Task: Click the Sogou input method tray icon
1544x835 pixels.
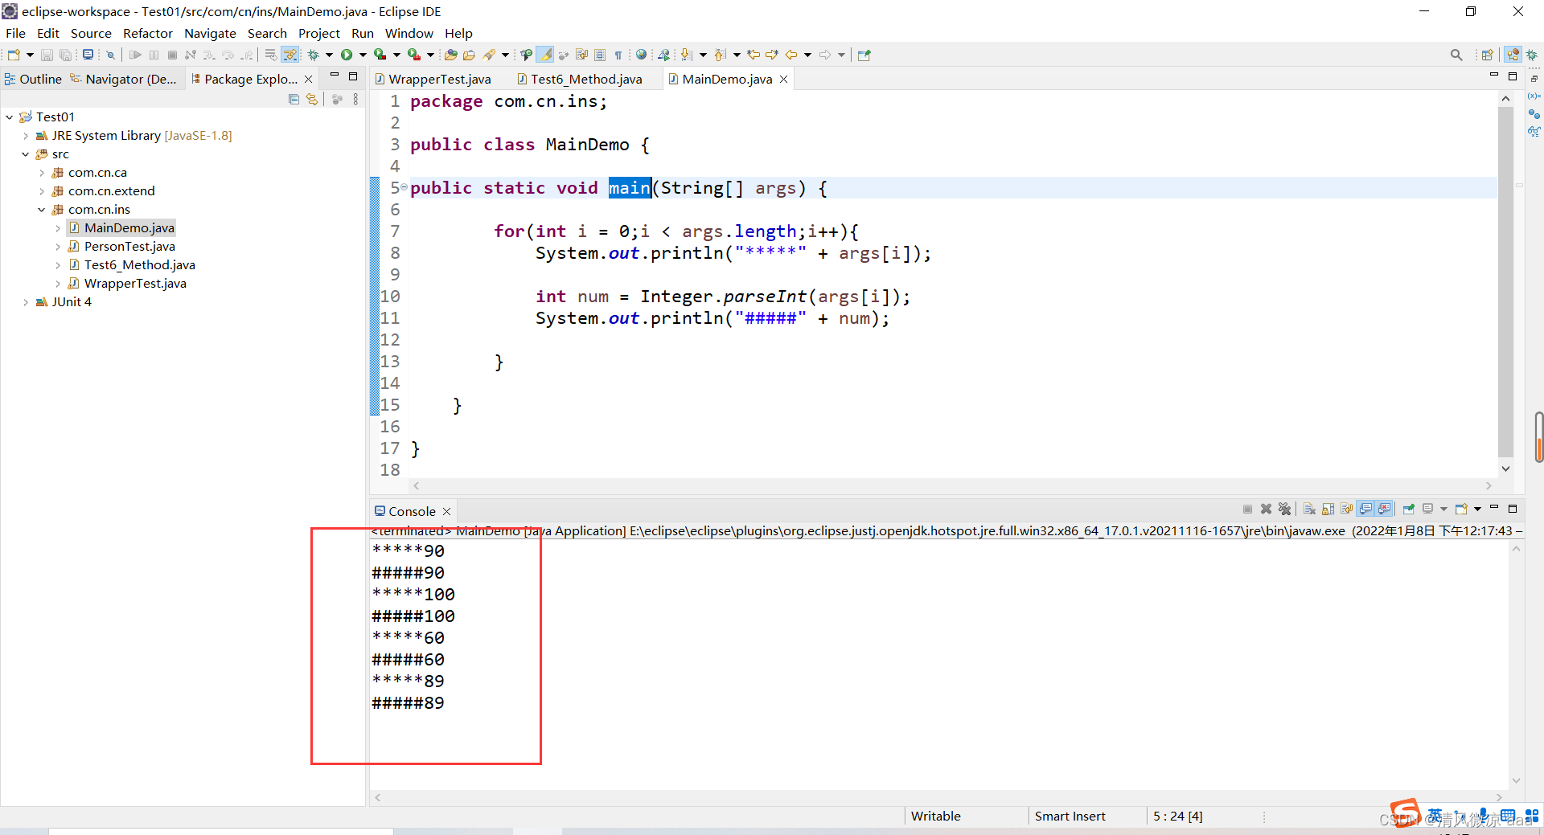Action: click(x=1405, y=812)
